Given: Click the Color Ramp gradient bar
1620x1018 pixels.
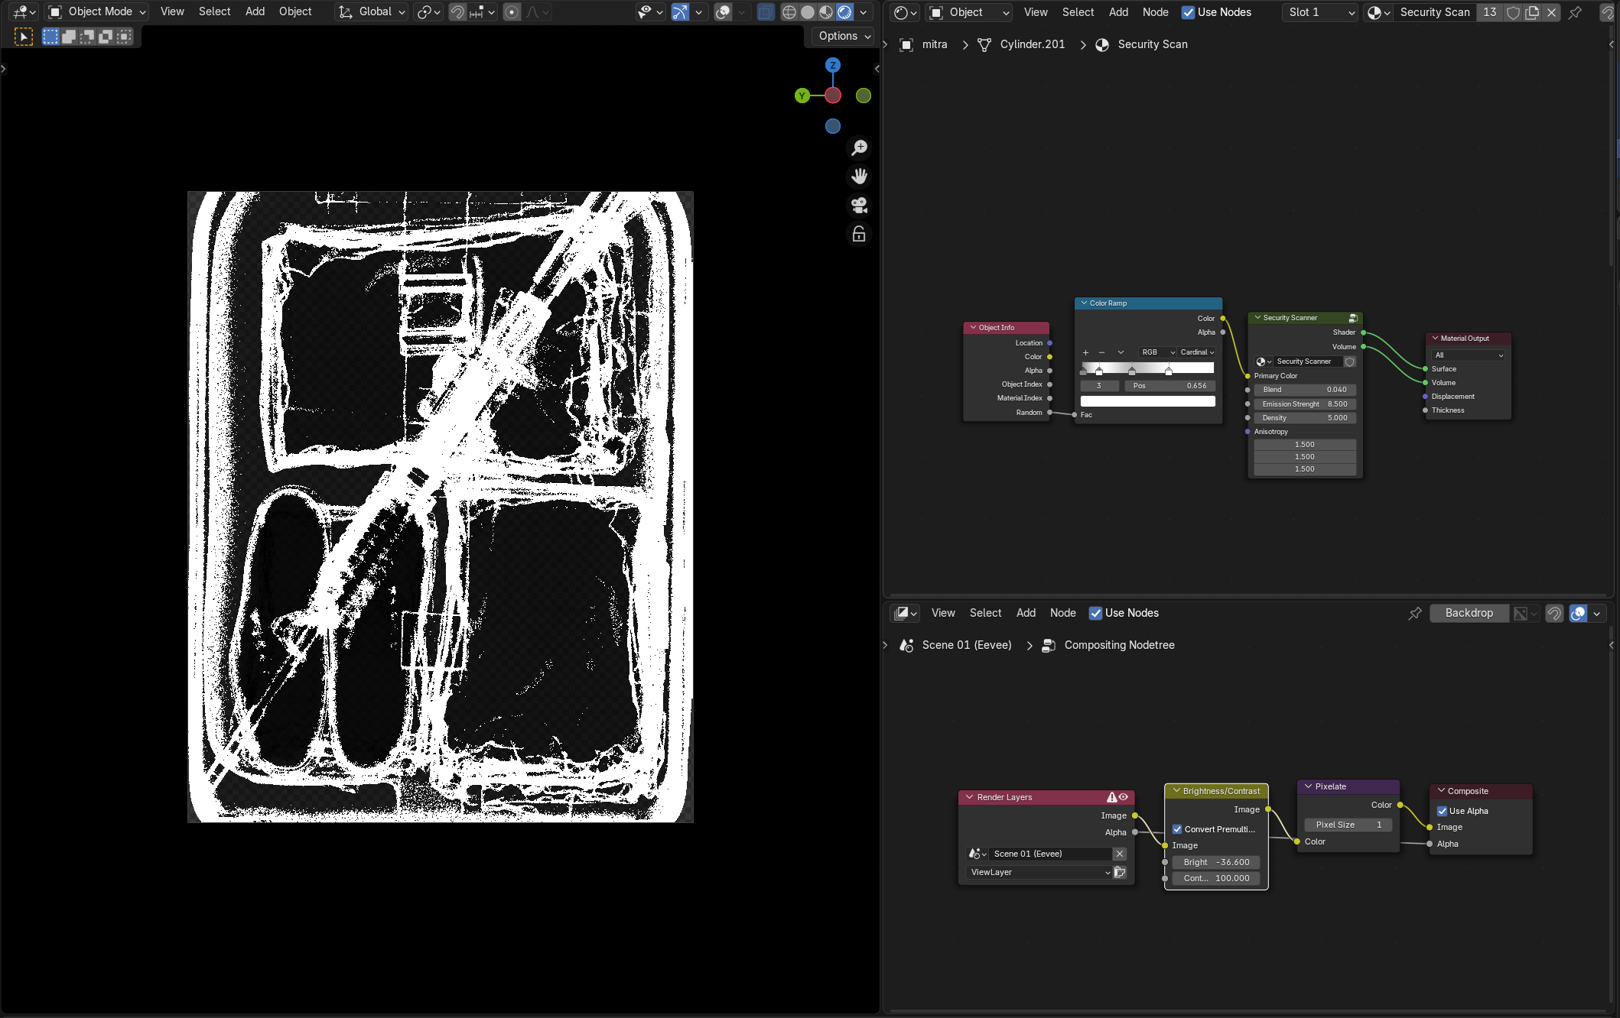Looking at the screenshot, I should 1147,368.
